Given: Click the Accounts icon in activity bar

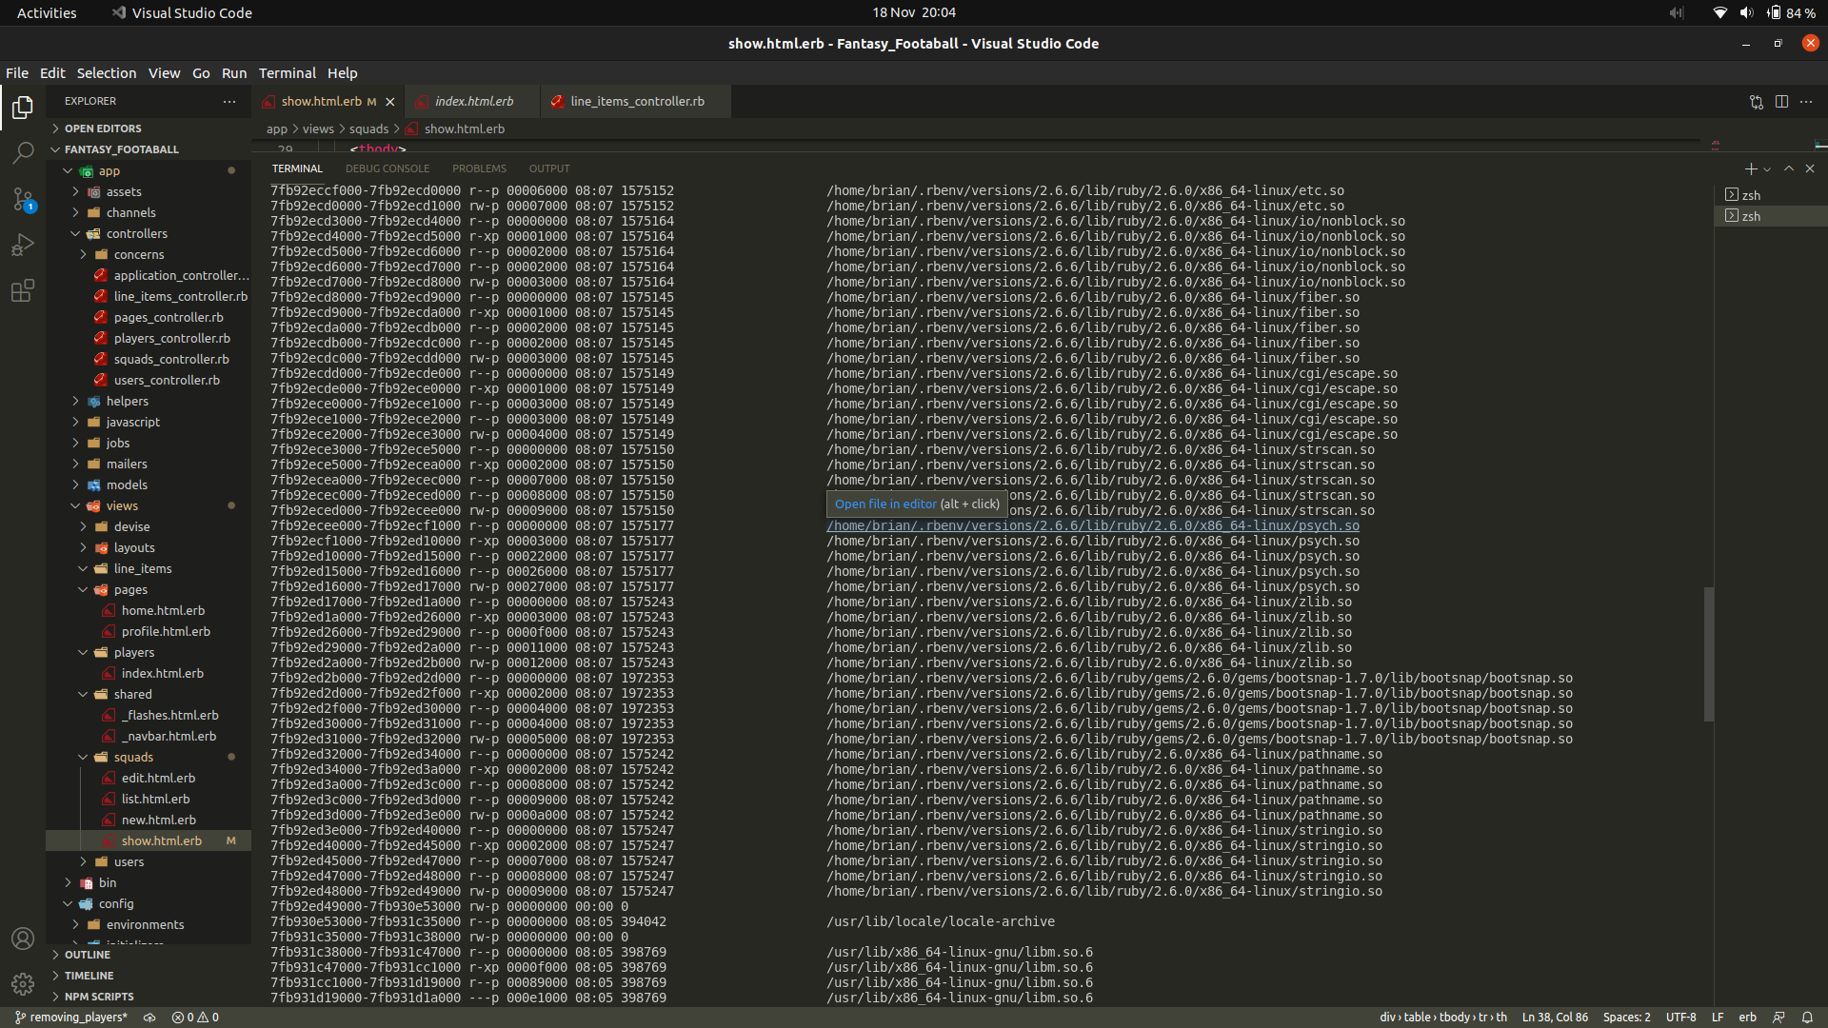Looking at the screenshot, I should point(23,939).
